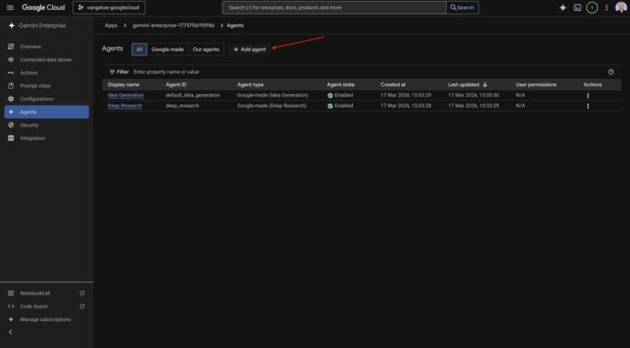Open actions menu for Idea Generation row
This screenshot has width=630, height=348.
pyautogui.click(x=588, y=96)
